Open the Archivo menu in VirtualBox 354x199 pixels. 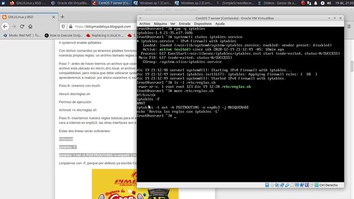tap(144, 24)
